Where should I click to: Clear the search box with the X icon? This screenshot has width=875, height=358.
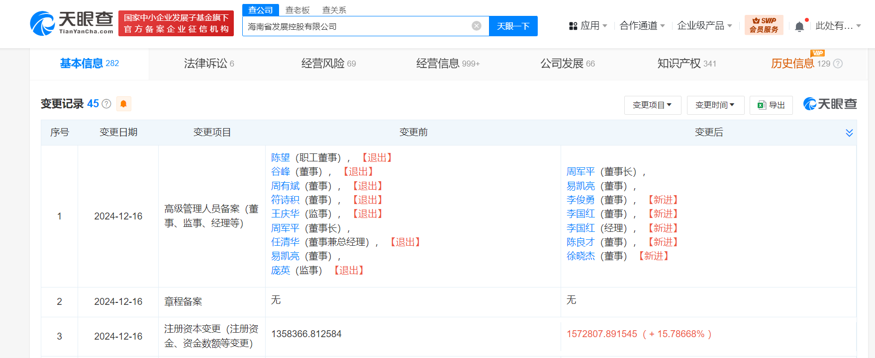477,26
